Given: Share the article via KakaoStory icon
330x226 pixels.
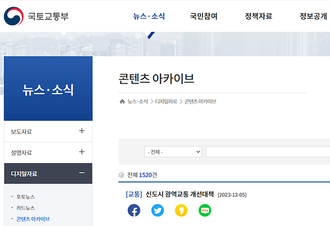Looking at the screenshot, I should tap(181, 210).
